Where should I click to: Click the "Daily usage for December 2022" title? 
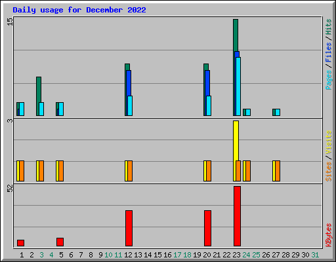coord(79,10)
